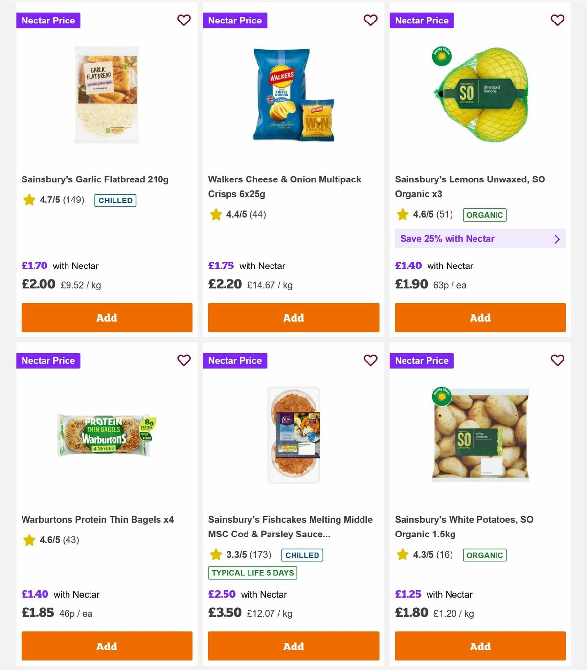
Task: Favourite the Sainsbury's White Potatoes
Action: click(557, 360)
